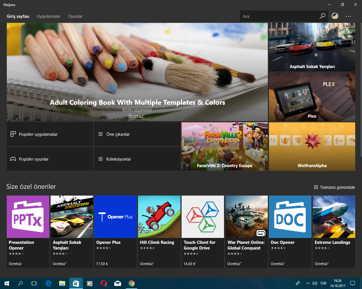The width and height of the screenshot is (362, 289).
Task: Launch Microsoft Edge from taskbar
Action: [x=48, y=283]
